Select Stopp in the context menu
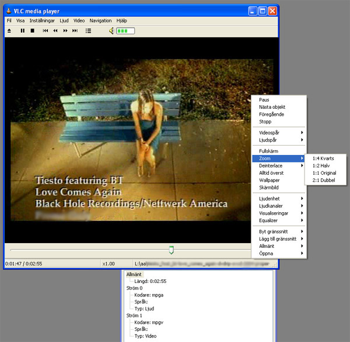 [x=279, y=122]
